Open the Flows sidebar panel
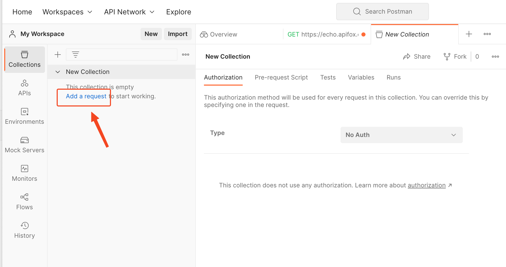Image resolution: width=506 pixels, height=267 pixels. tap(25, 202)
